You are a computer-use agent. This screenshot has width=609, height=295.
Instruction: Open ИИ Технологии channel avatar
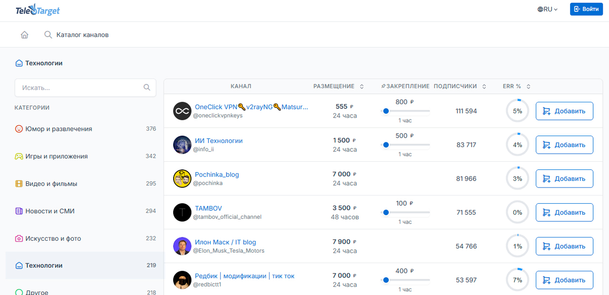coord(182,145)
